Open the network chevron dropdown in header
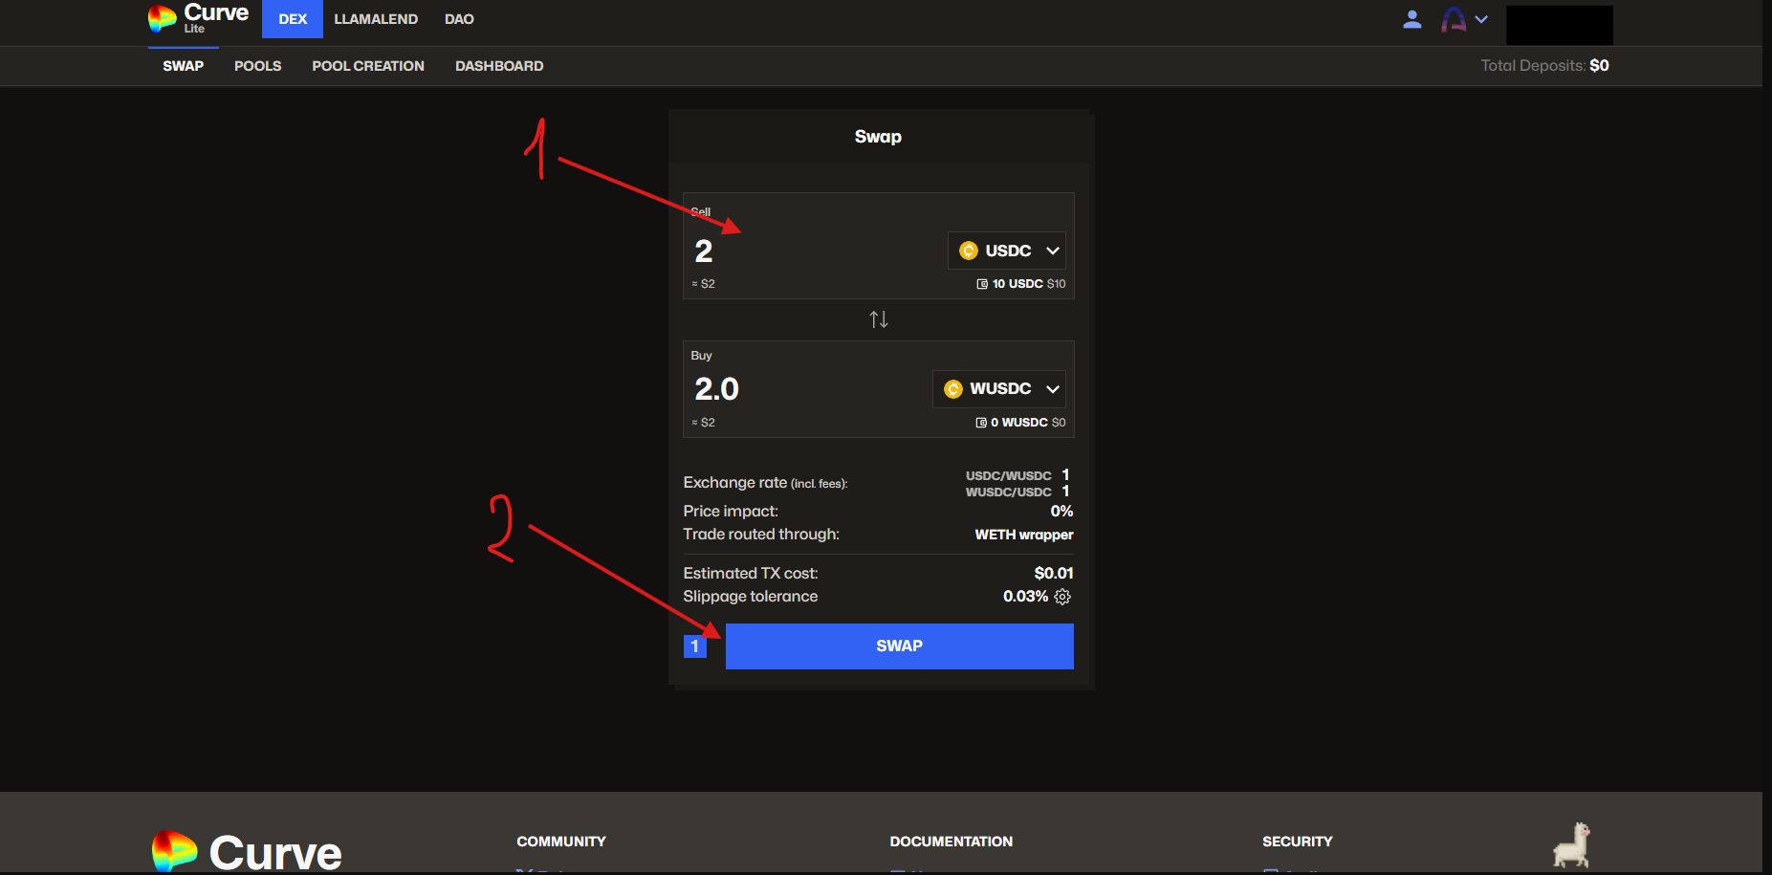Screen dimensions: 1772x875 pyautogui.click(x=1481, y=19)
